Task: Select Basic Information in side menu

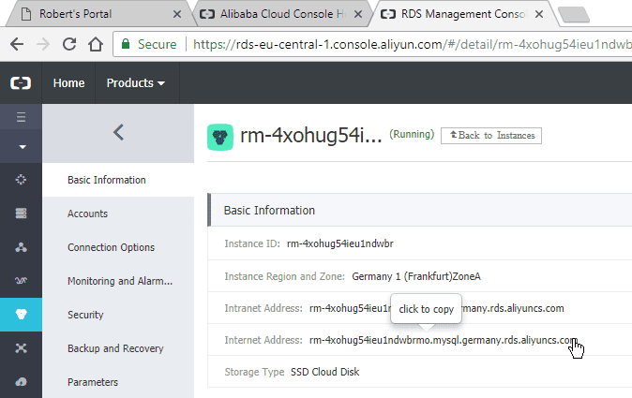Action: pos(106,180)
